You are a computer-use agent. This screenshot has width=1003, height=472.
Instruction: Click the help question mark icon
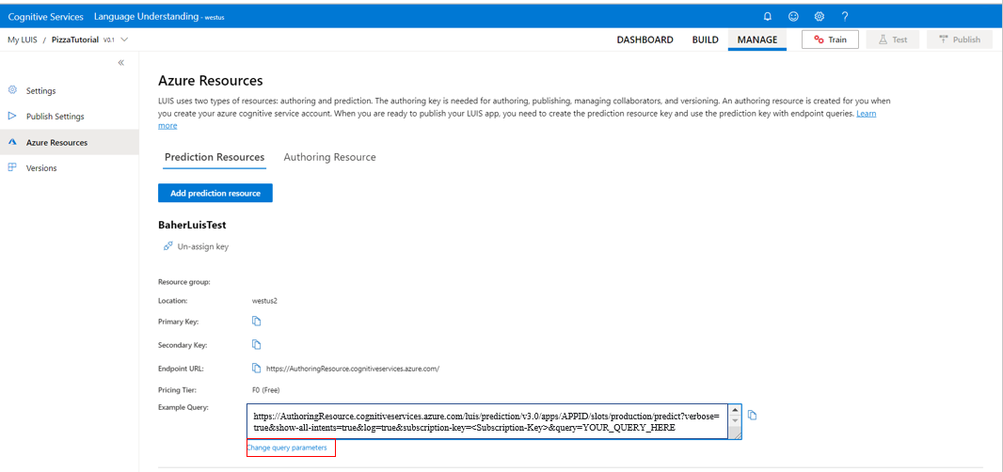click(844, 17)
